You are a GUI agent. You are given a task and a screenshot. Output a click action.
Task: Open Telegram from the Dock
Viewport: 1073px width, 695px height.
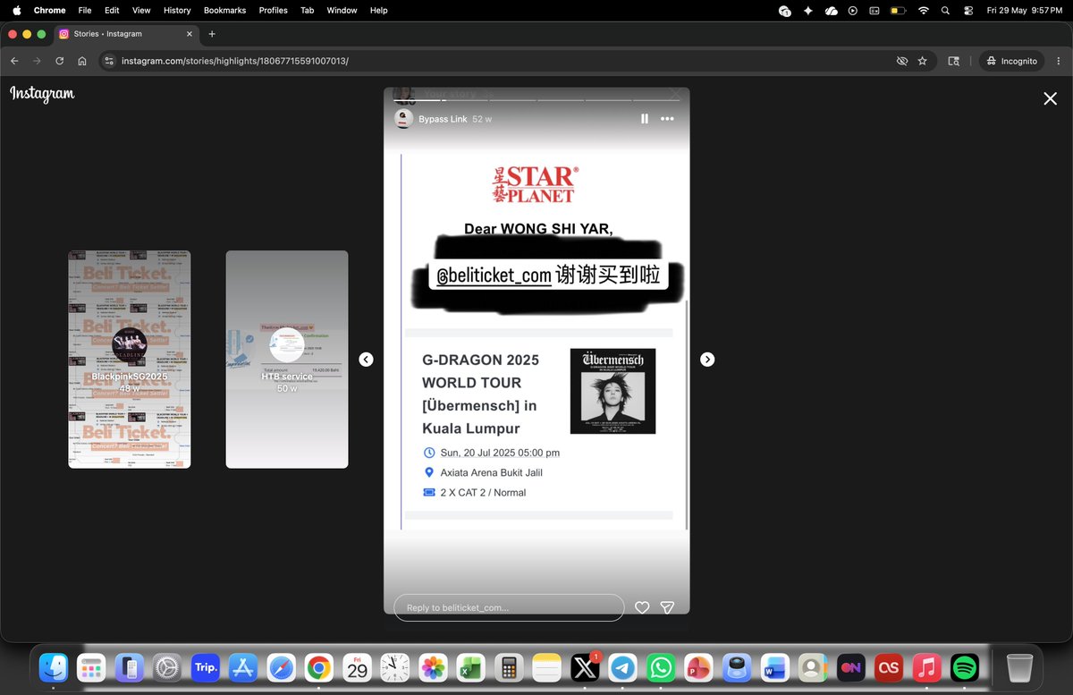pos(623,667)
